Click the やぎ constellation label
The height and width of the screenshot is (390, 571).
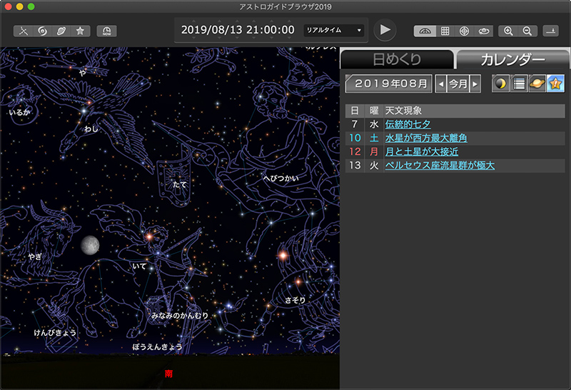pyautogui.click(x=35, y=256)
